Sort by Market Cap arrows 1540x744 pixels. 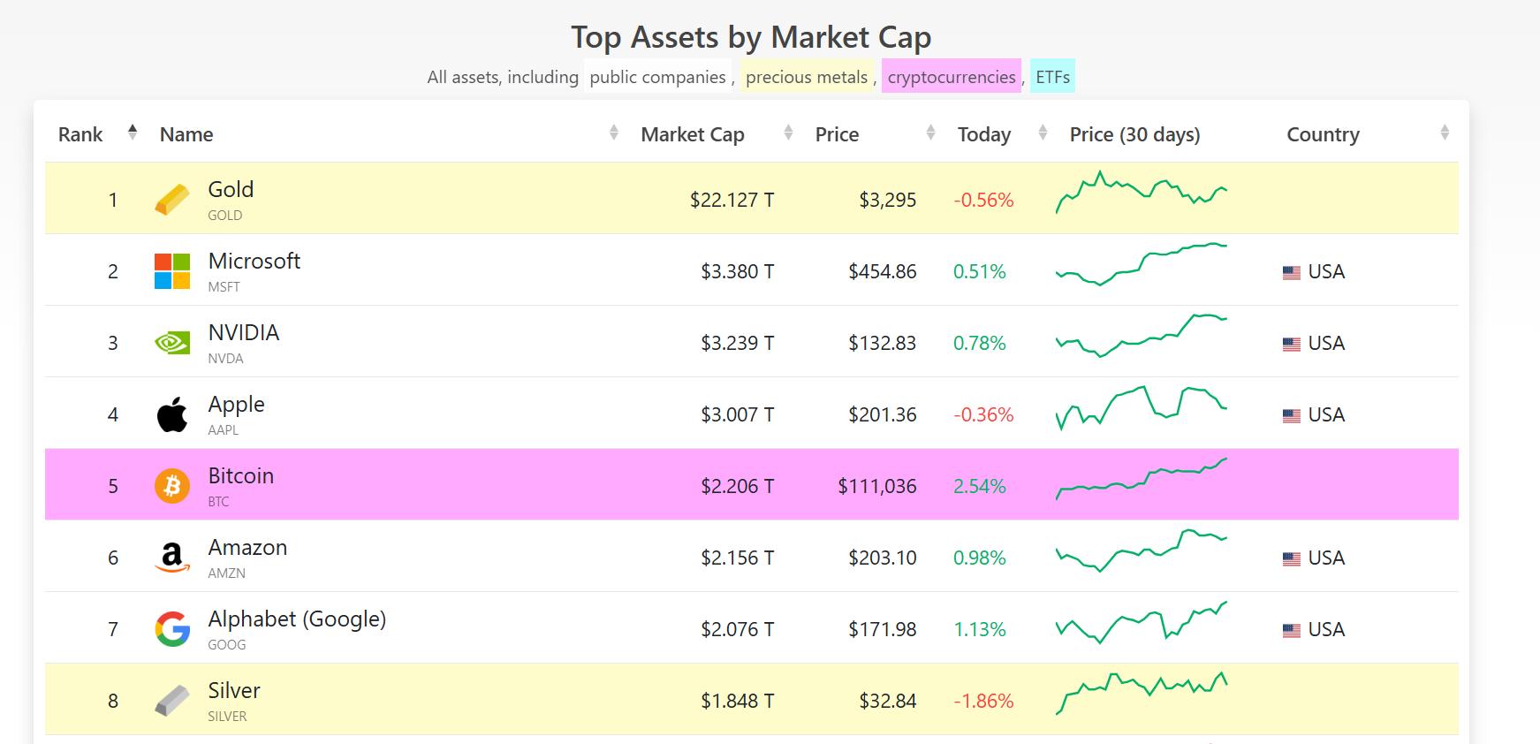click(788, 133)
